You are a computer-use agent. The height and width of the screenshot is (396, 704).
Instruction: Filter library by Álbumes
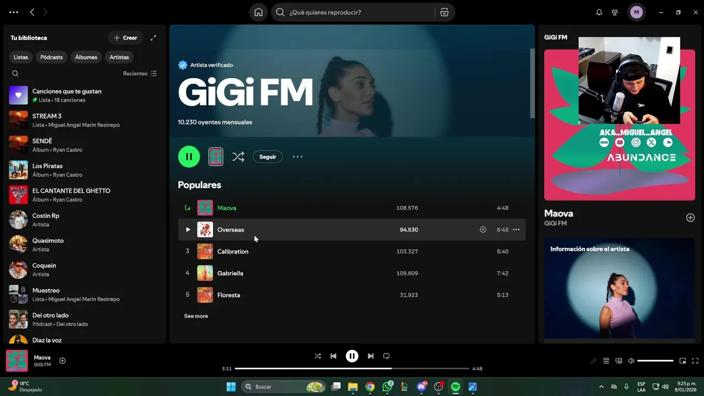86,57
